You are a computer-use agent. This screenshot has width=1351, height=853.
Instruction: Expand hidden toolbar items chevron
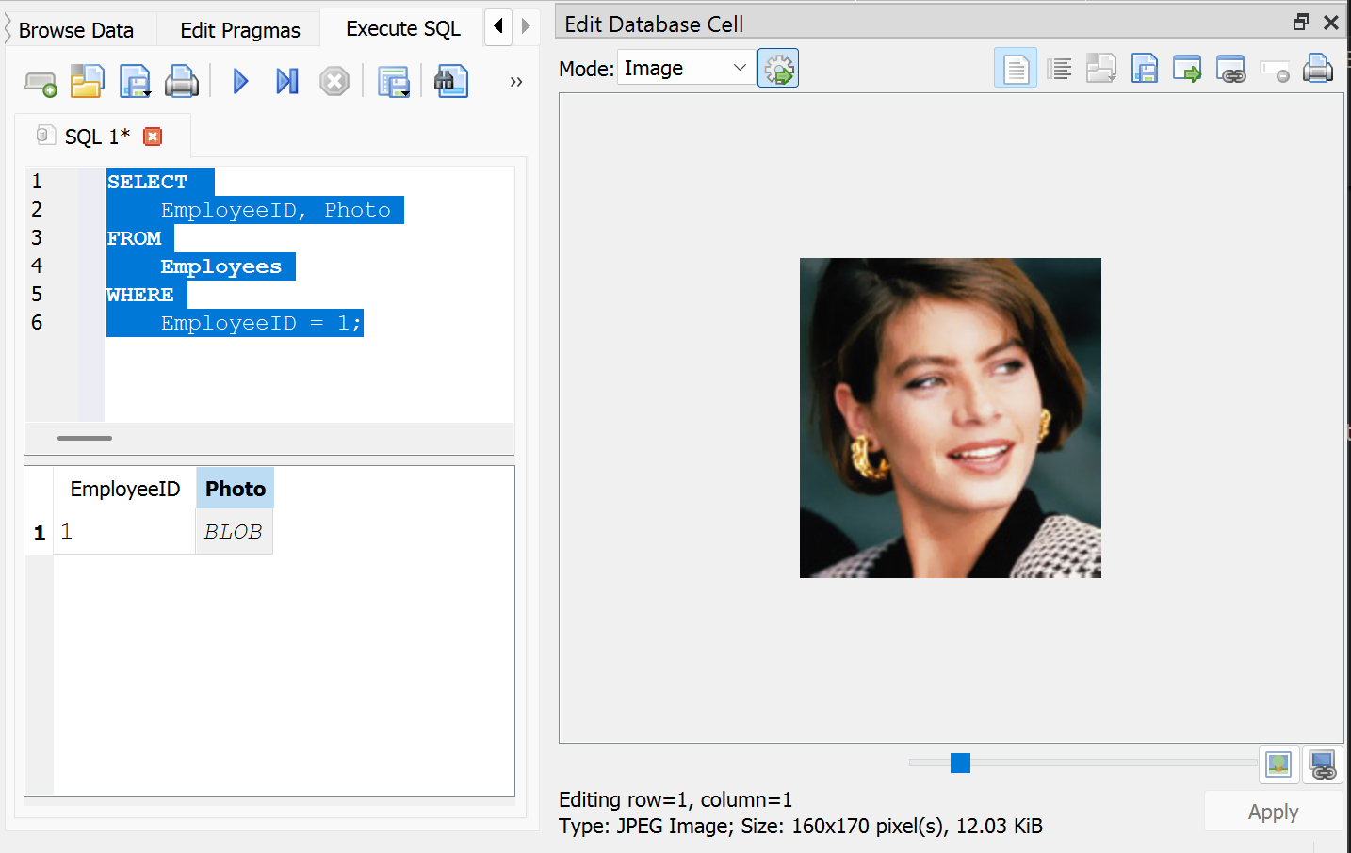515,82
